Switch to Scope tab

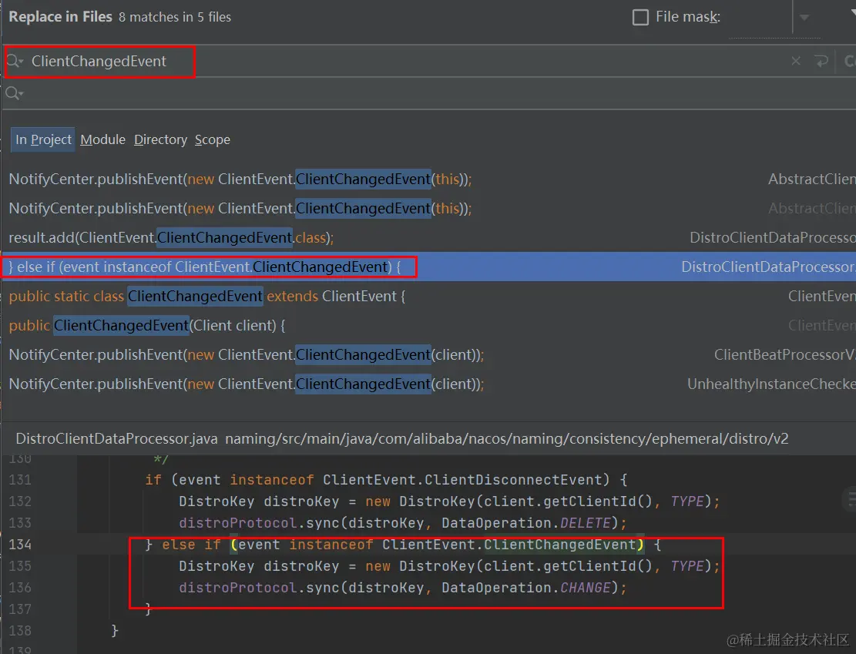click(x=213, y=139)
